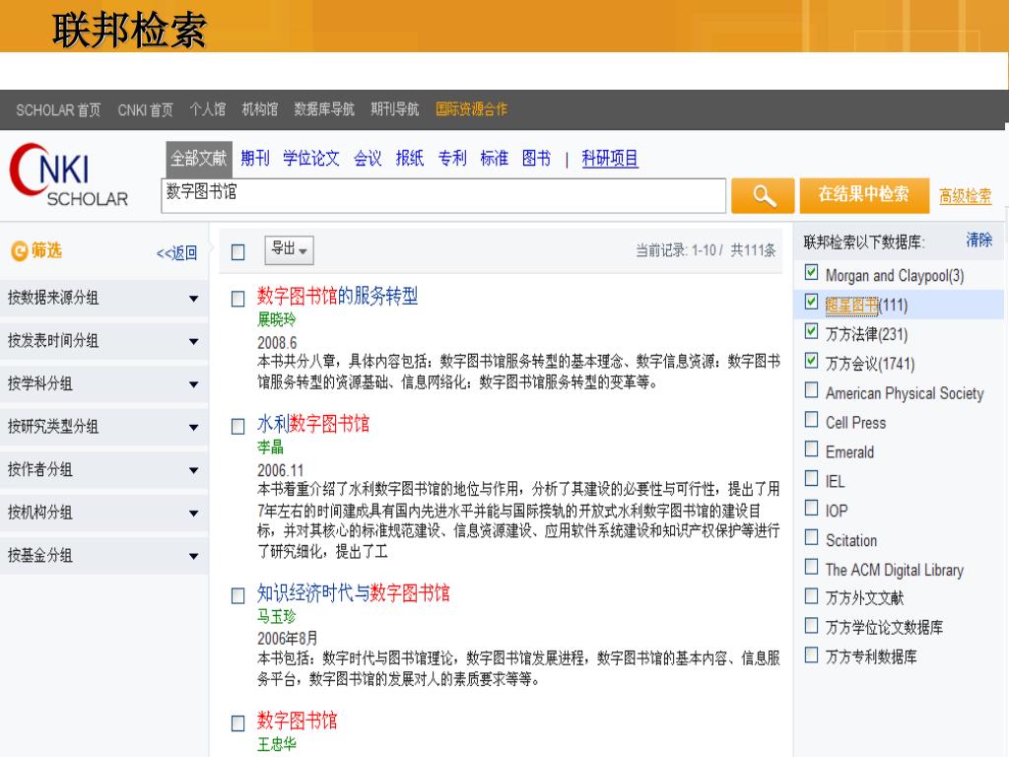Click author name 李晶

click(x=270, y=447)
